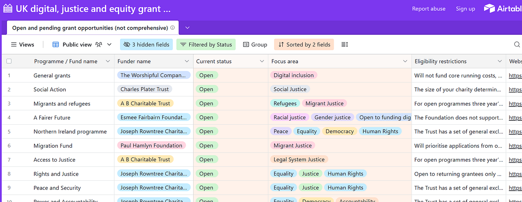Click the Sign up link

[x=465, y=9]
